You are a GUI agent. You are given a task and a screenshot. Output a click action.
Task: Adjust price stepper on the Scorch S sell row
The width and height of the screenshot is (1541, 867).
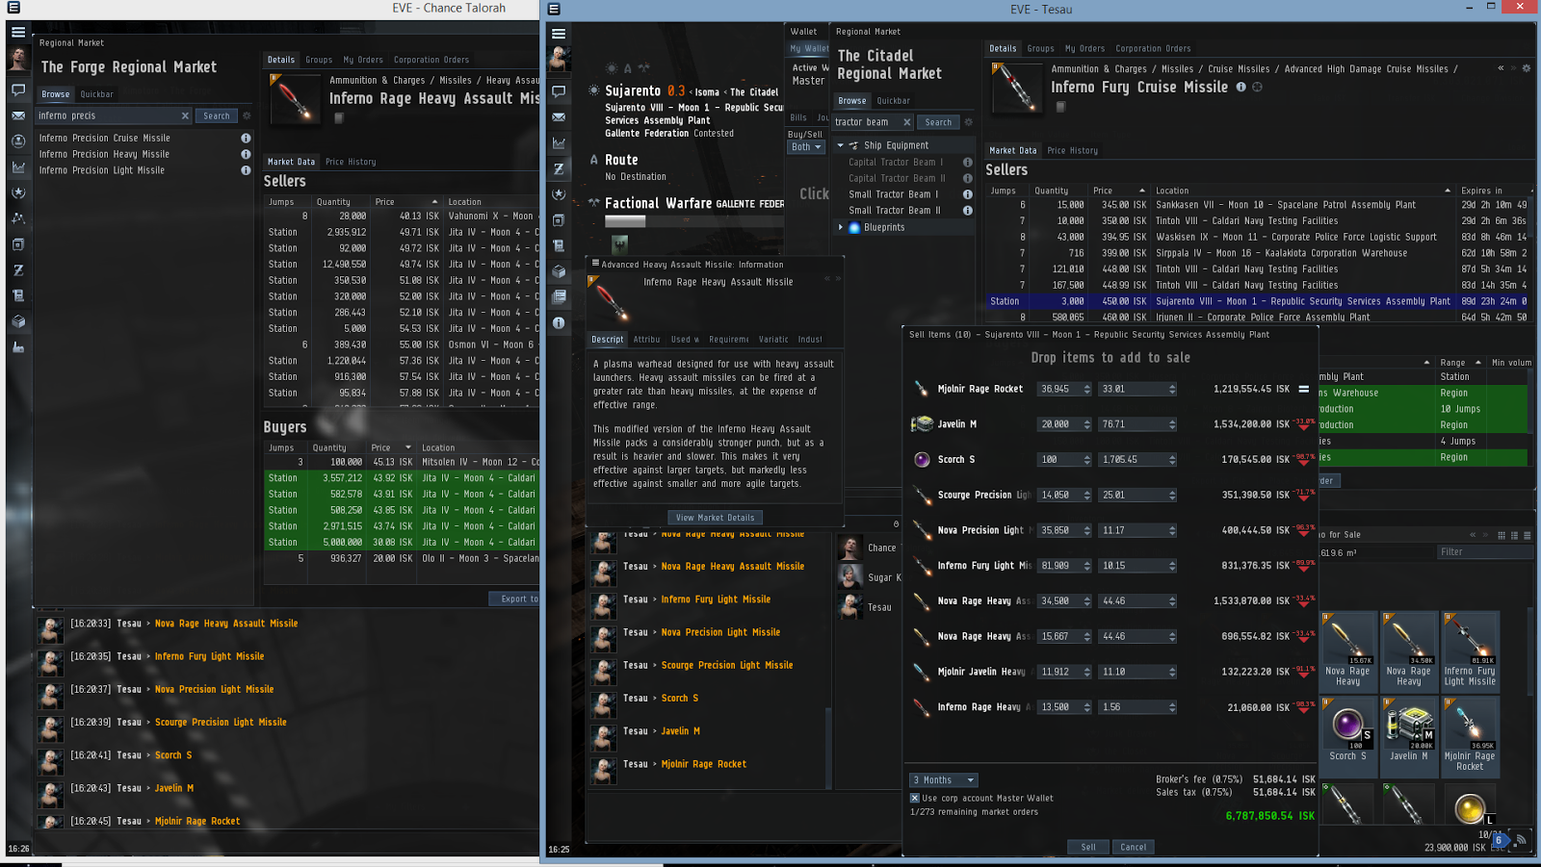(x=1172, y=460)
